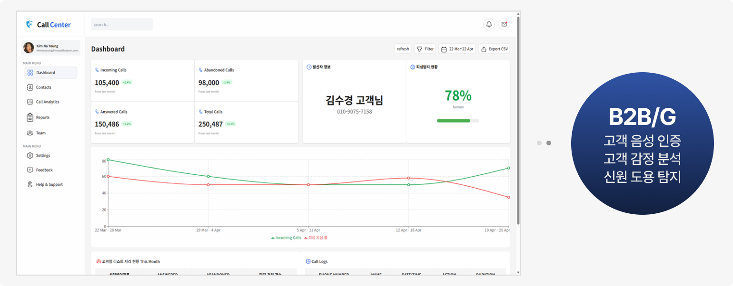Image resolution: width=733 pixels, height=286 pixels.
Task: Click the search input field
Action: 121,25
